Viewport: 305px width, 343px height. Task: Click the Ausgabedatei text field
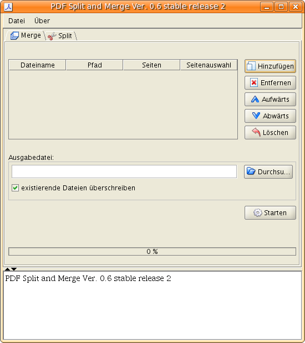coord(124,171)
